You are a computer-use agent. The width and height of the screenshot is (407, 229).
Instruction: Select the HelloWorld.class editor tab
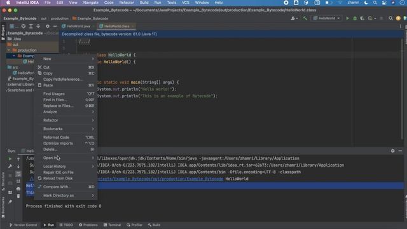(116, 26)
